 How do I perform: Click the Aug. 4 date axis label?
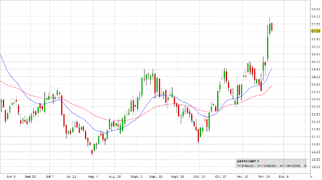click(93, 177)
